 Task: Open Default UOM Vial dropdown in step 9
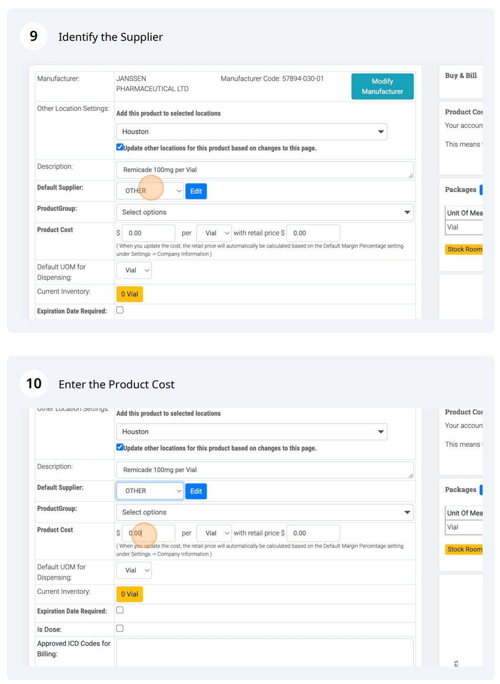click(134, 270)
